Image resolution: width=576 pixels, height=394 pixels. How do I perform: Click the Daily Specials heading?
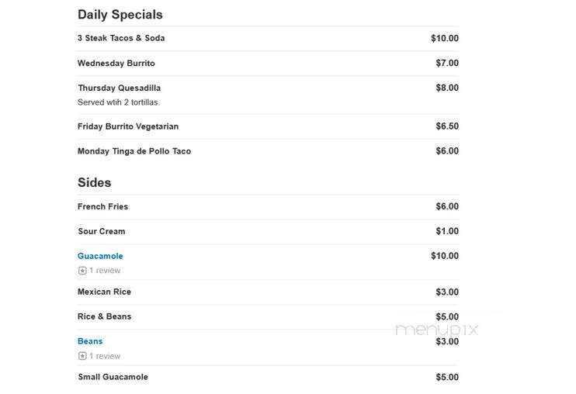tap(120, 15)
